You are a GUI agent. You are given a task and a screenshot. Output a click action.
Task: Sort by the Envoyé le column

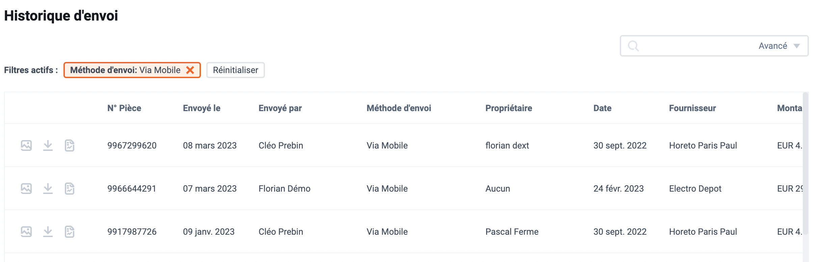(x=202, y=108)
